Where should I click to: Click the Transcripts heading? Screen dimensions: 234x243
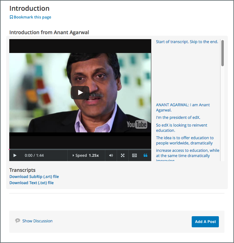click(x=22, y=170)
